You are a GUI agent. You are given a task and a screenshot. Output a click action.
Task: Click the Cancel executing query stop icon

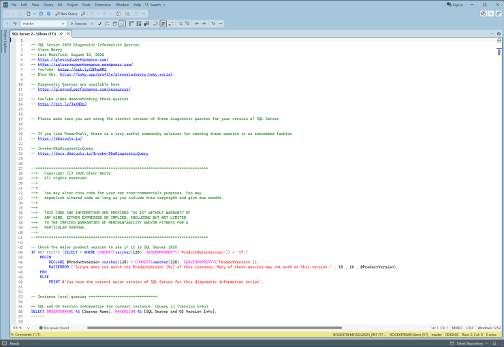92,23
